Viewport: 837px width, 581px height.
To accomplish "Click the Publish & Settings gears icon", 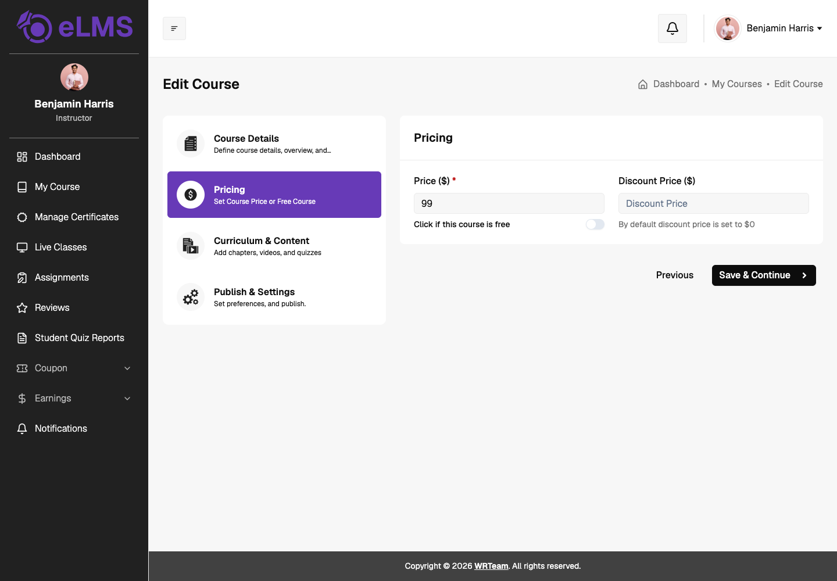I will [191, 297].
